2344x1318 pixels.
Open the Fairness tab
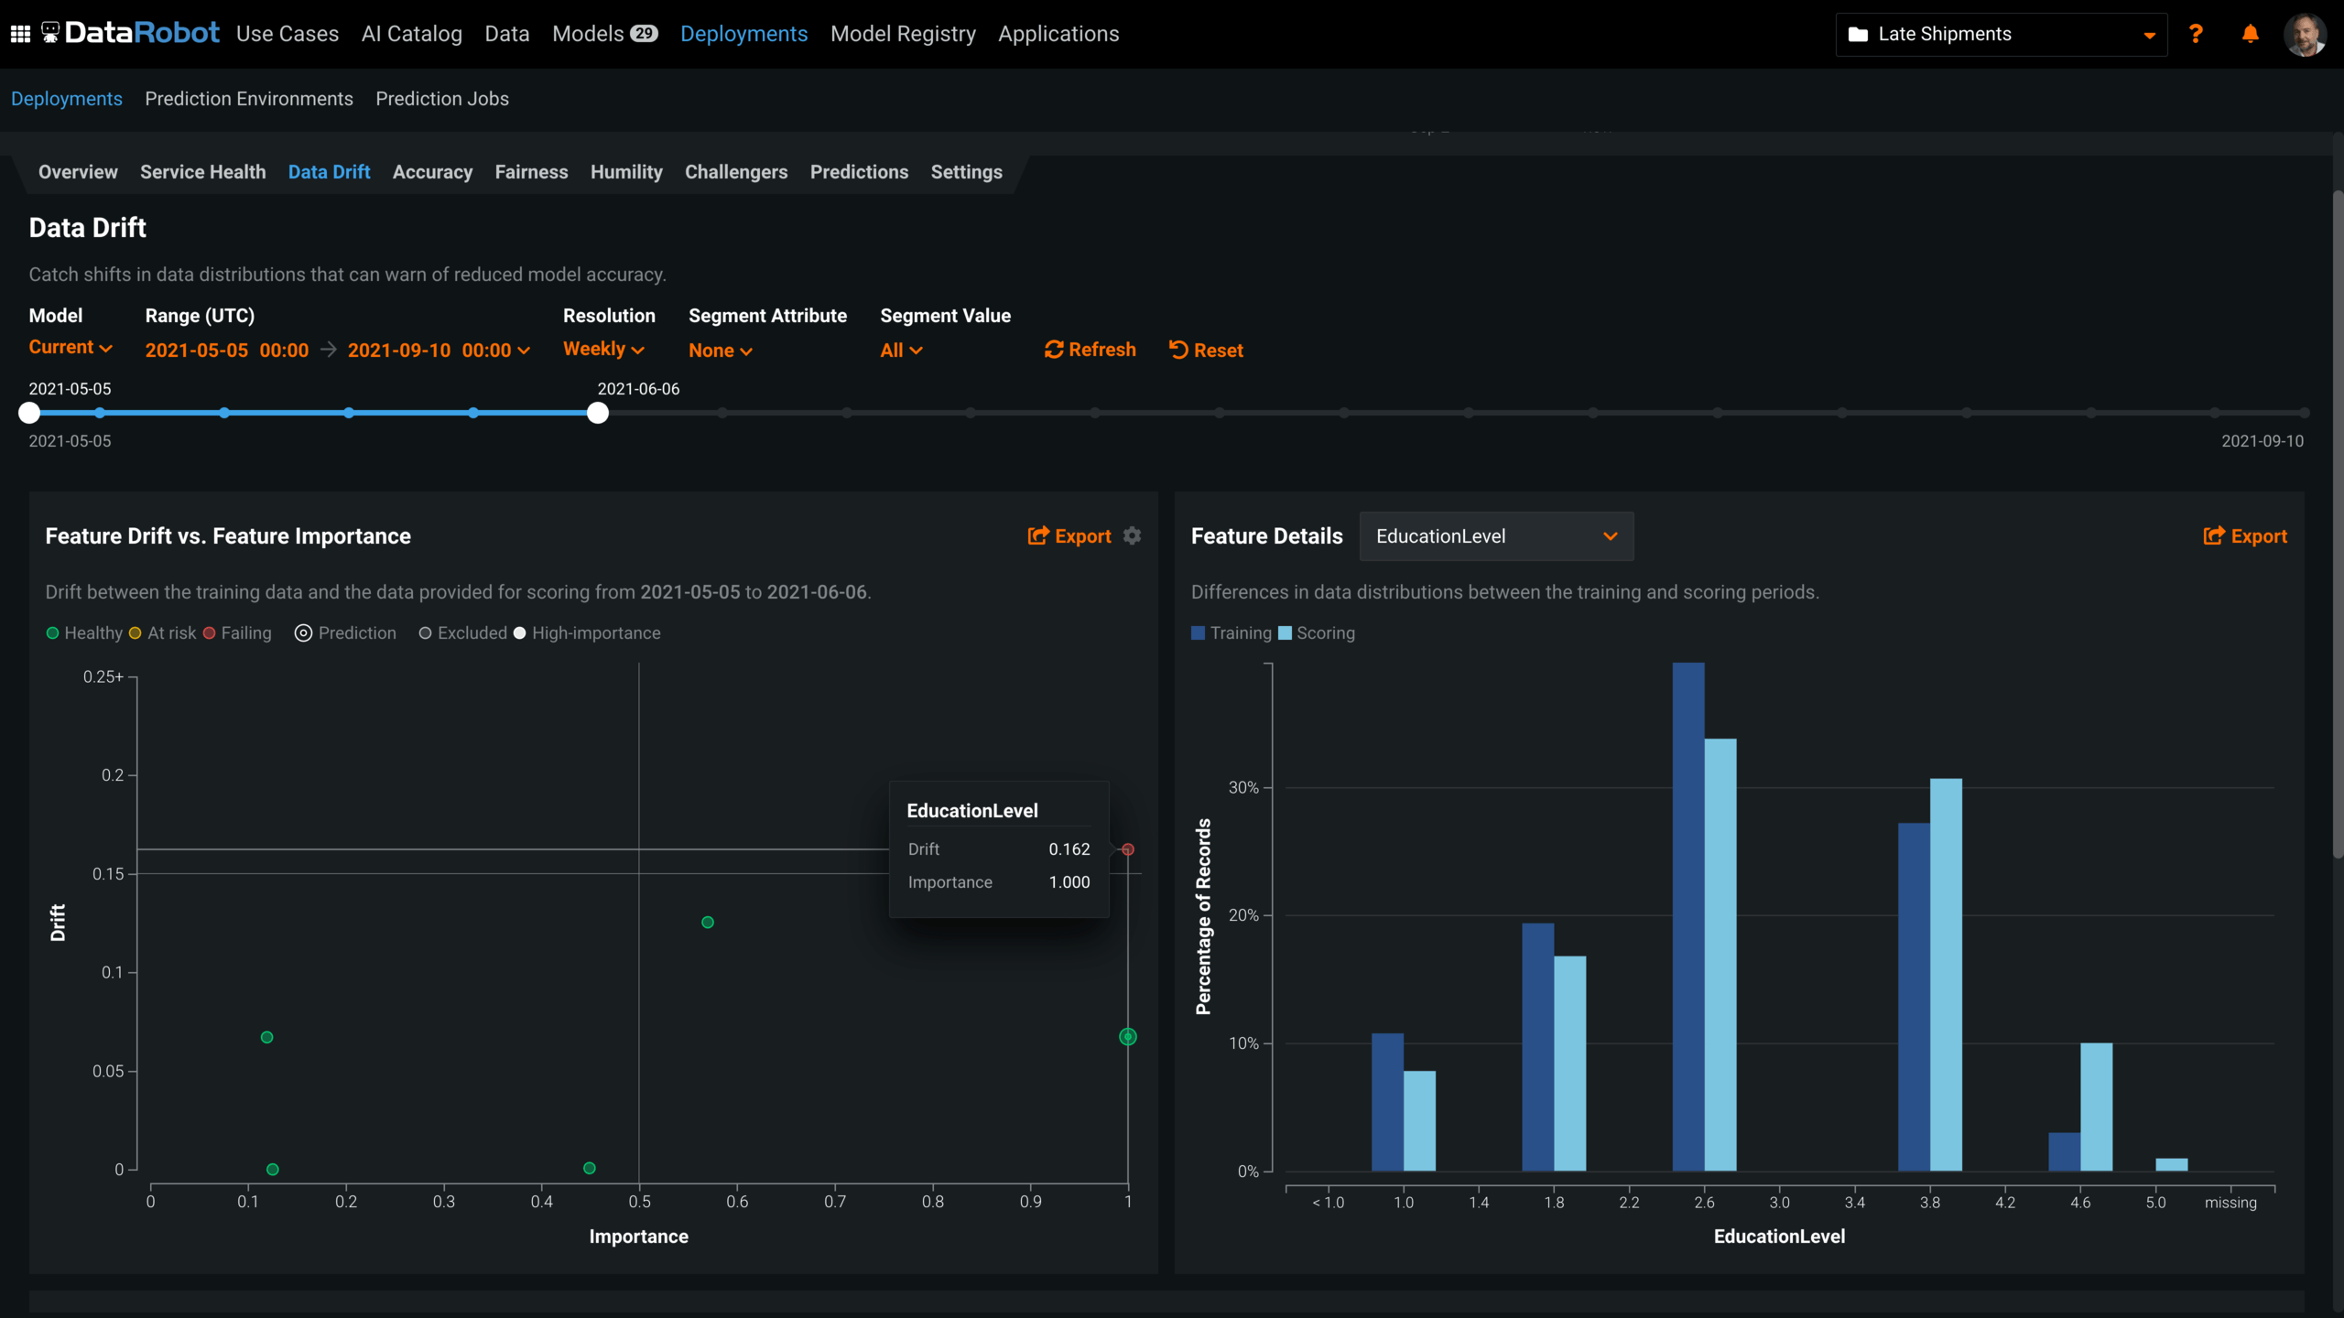coord(531,172)
